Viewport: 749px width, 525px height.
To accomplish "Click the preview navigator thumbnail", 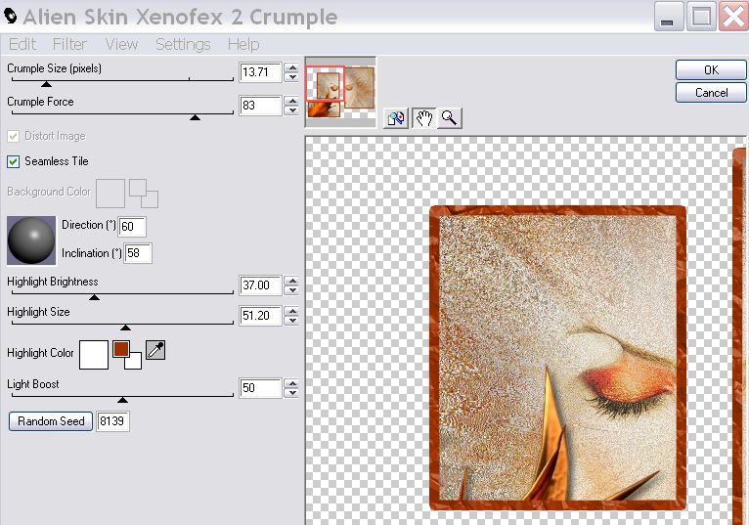I will 340,93.
